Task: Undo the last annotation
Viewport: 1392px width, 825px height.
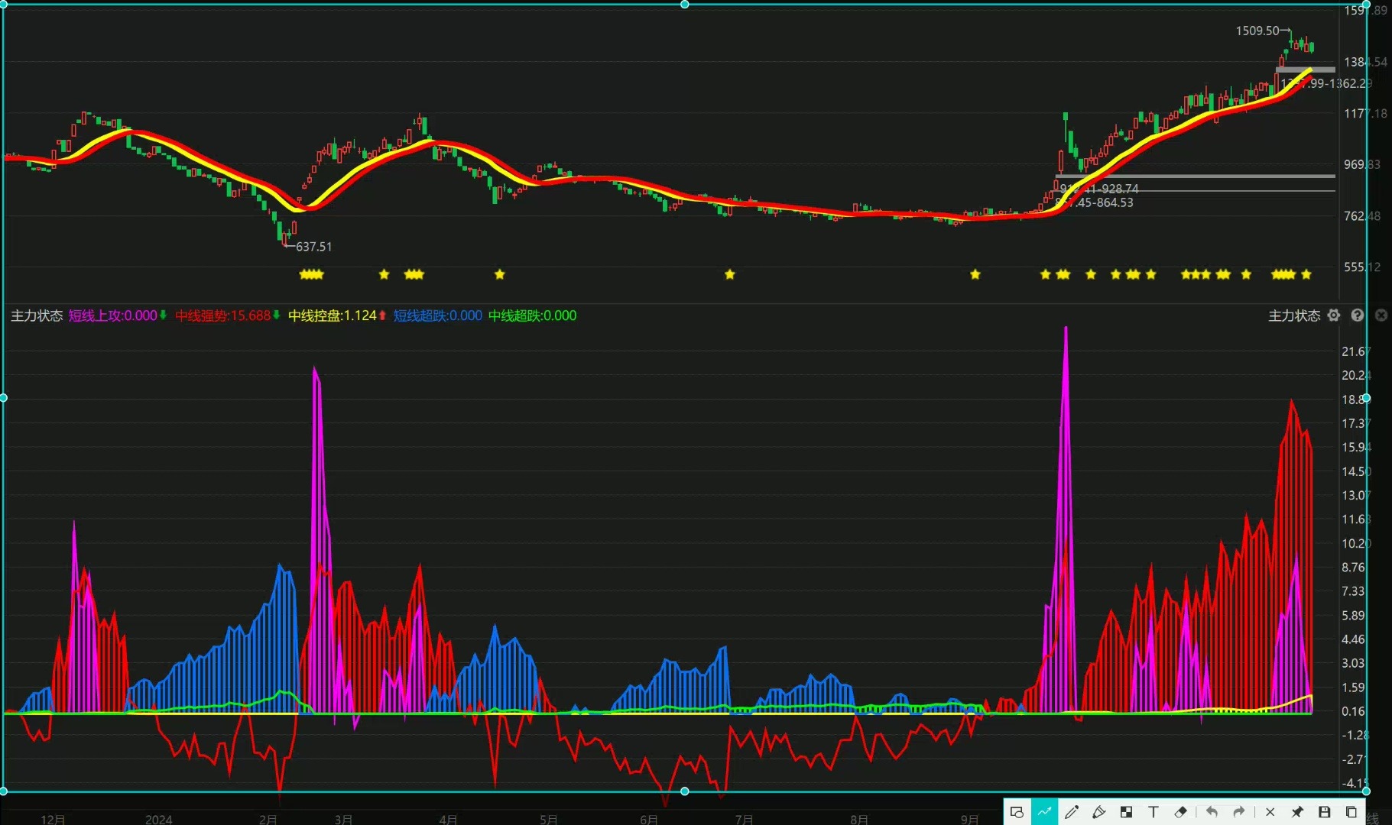Action: pos(1212,812)
